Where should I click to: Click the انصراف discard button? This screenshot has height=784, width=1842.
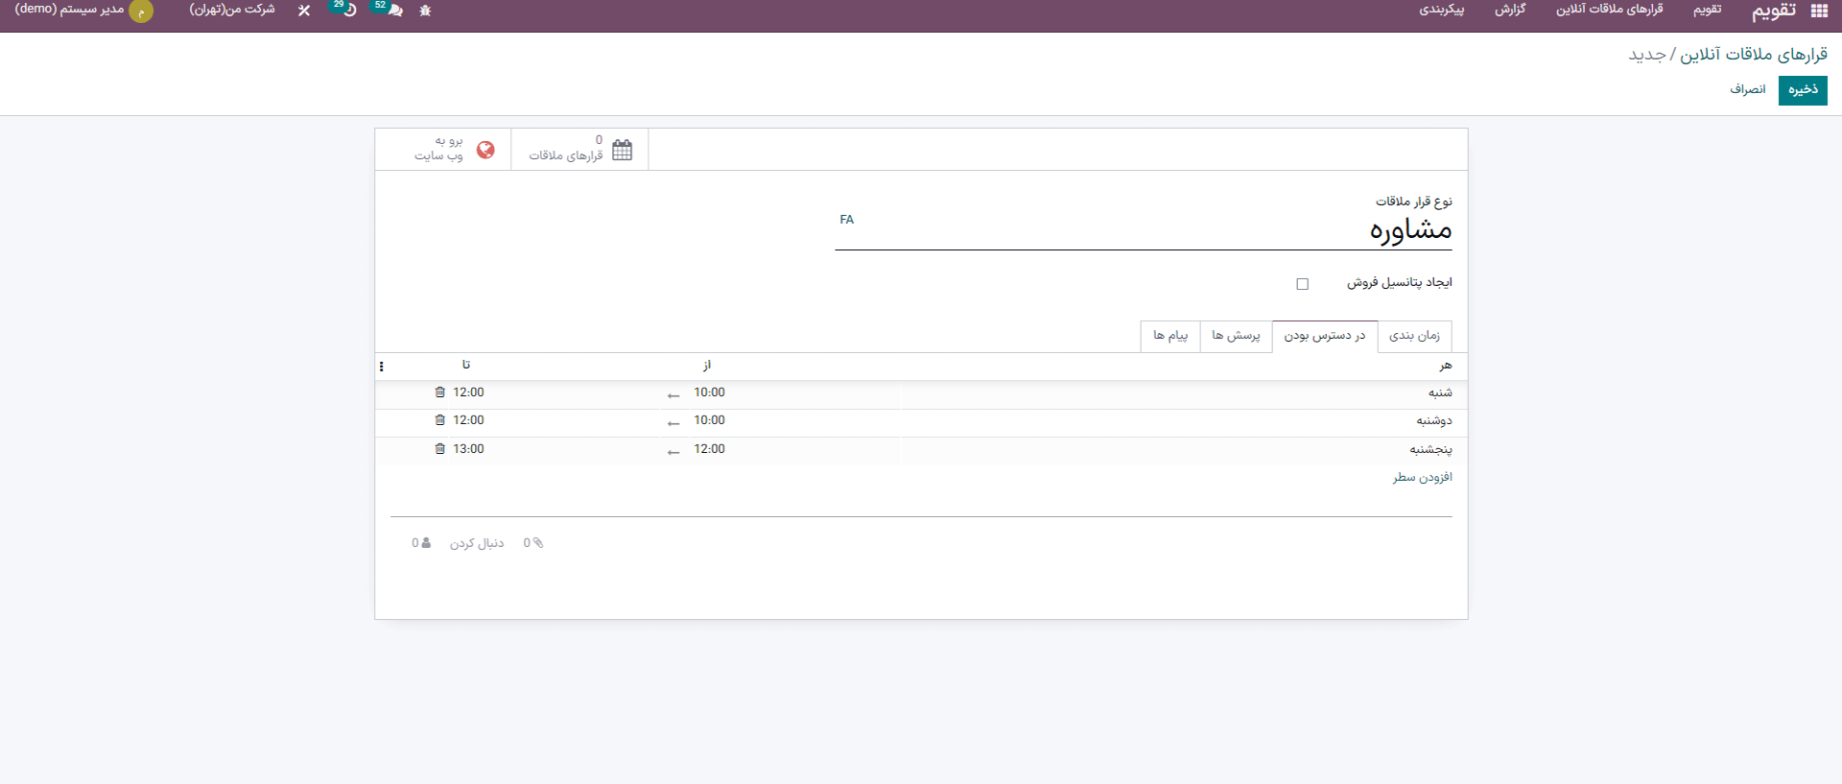point(1747,90)
